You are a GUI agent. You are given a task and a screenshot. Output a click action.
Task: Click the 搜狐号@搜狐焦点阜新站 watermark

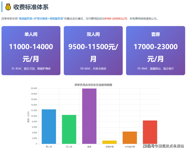163,146
